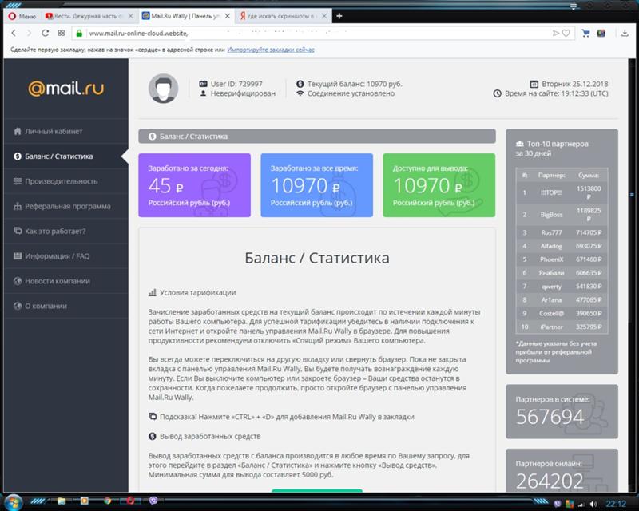Open the shopping cart toolbar icon
The image size is (639, 511).
coord(585,33)
